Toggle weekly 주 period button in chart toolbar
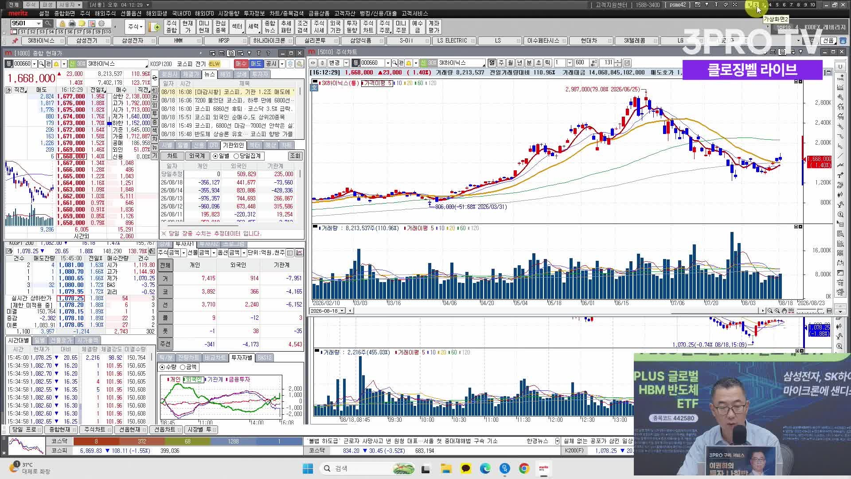This screenshot has height=479, width=851. point(501,63)
